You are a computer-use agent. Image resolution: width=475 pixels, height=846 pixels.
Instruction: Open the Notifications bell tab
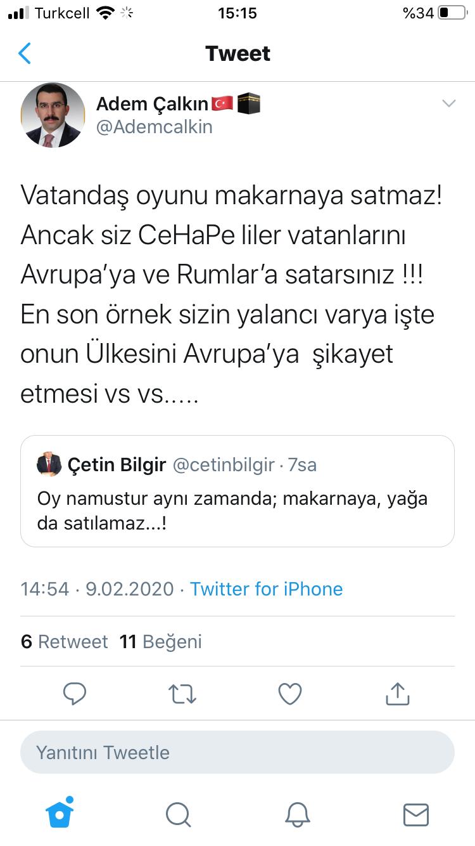coord(297,814)
